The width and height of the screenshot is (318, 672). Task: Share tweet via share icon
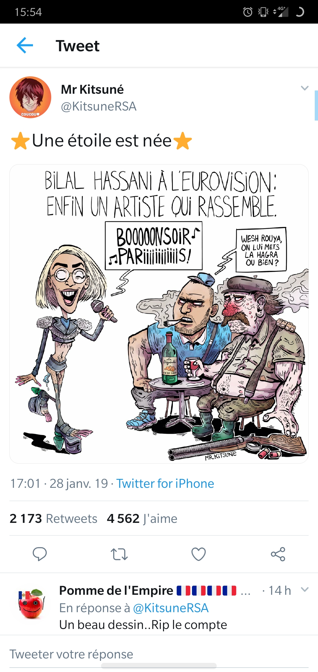278,554
